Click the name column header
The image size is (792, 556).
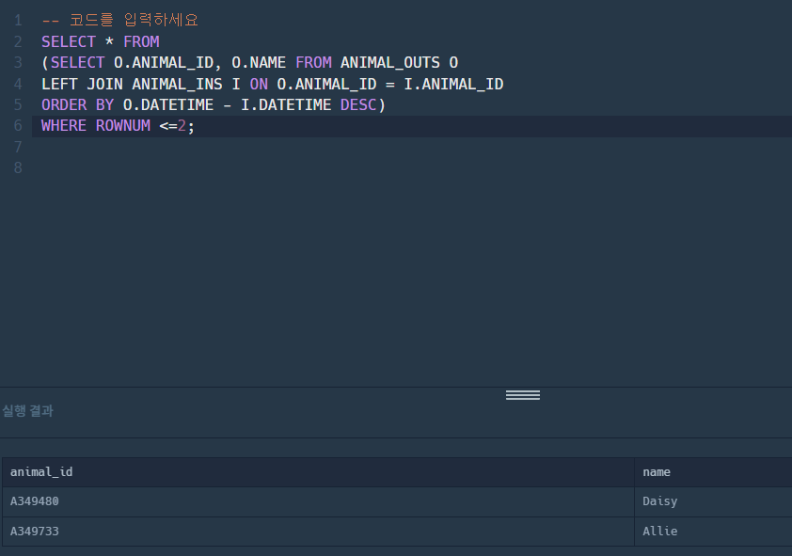[x=713, y=472]
